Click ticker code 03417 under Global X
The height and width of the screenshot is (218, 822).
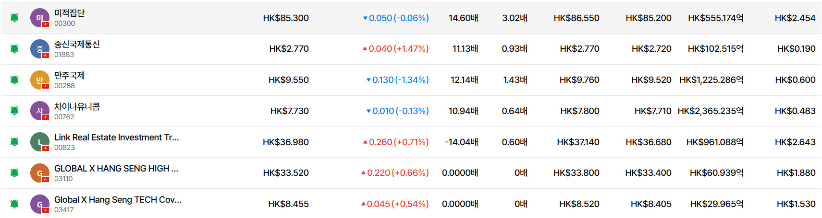click(64, 210)
